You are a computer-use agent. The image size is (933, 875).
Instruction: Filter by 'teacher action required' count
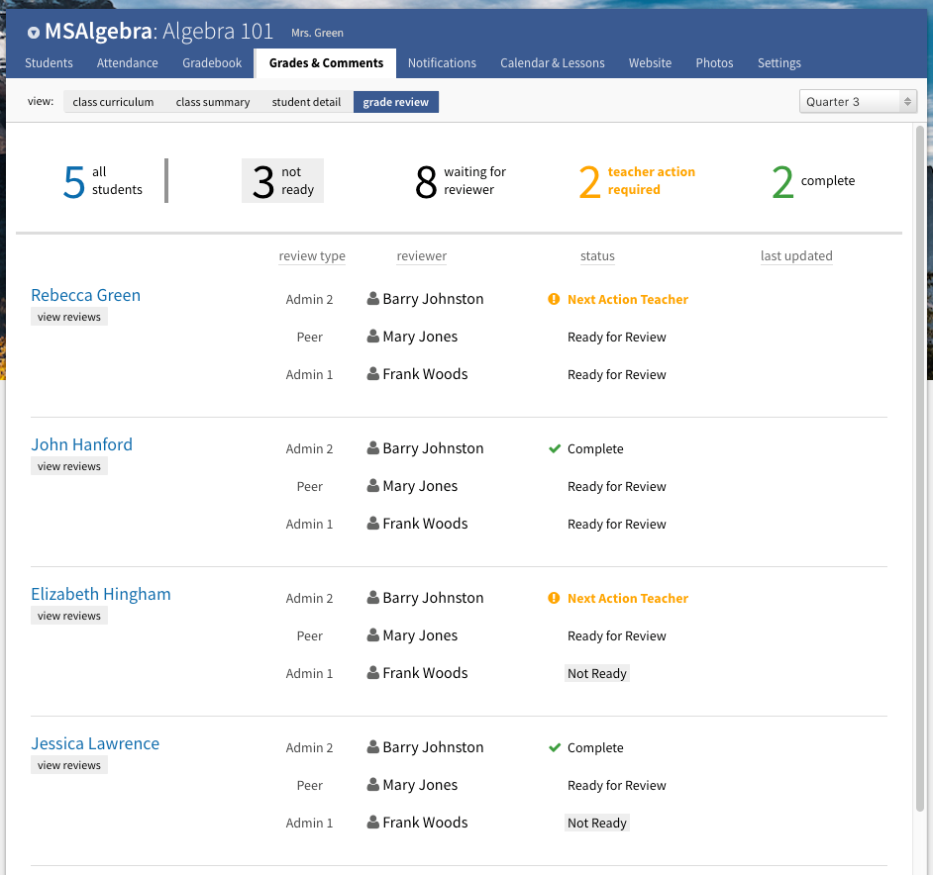pos(637,181)
